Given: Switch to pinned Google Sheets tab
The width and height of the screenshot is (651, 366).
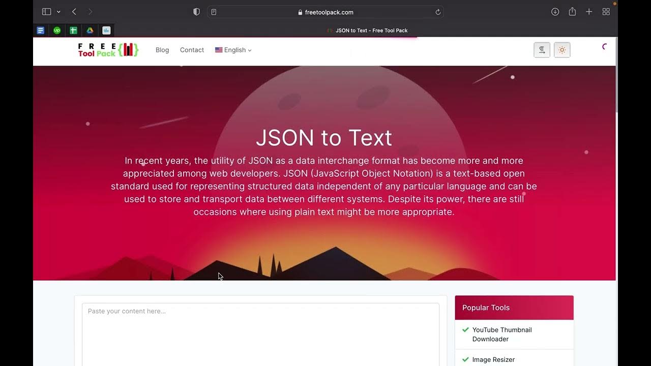Looking at the screenshot, I should (x=73, y=30).
